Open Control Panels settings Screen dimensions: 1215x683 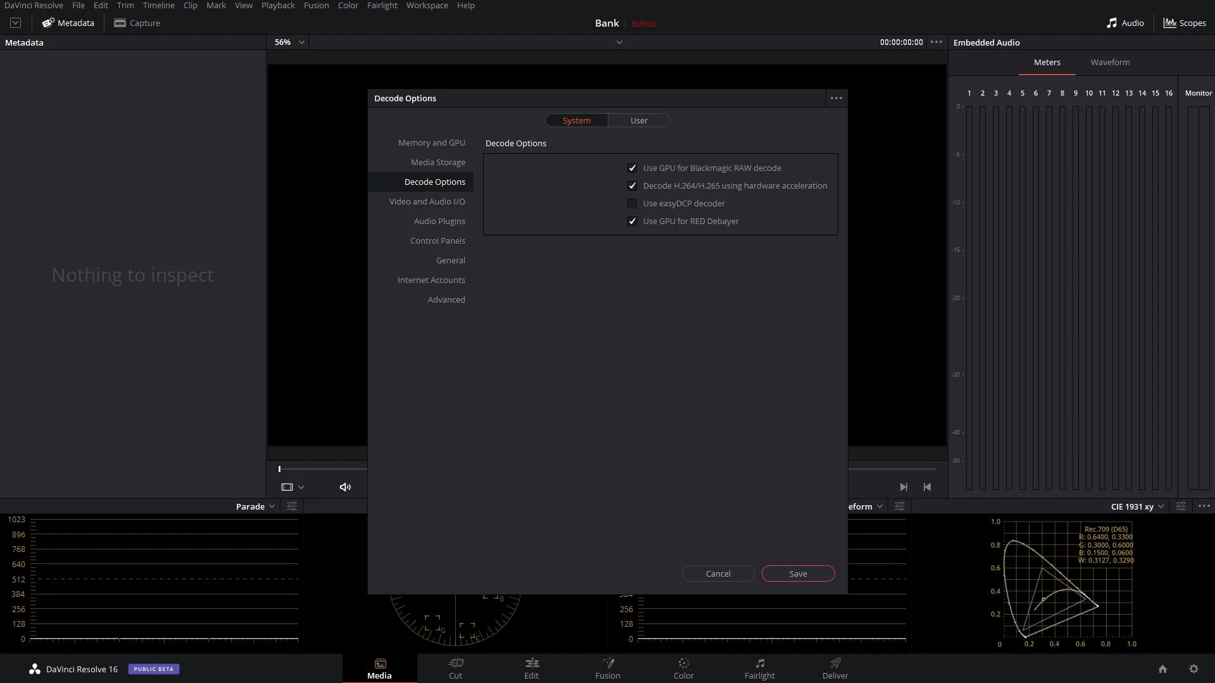click(438, 241)
